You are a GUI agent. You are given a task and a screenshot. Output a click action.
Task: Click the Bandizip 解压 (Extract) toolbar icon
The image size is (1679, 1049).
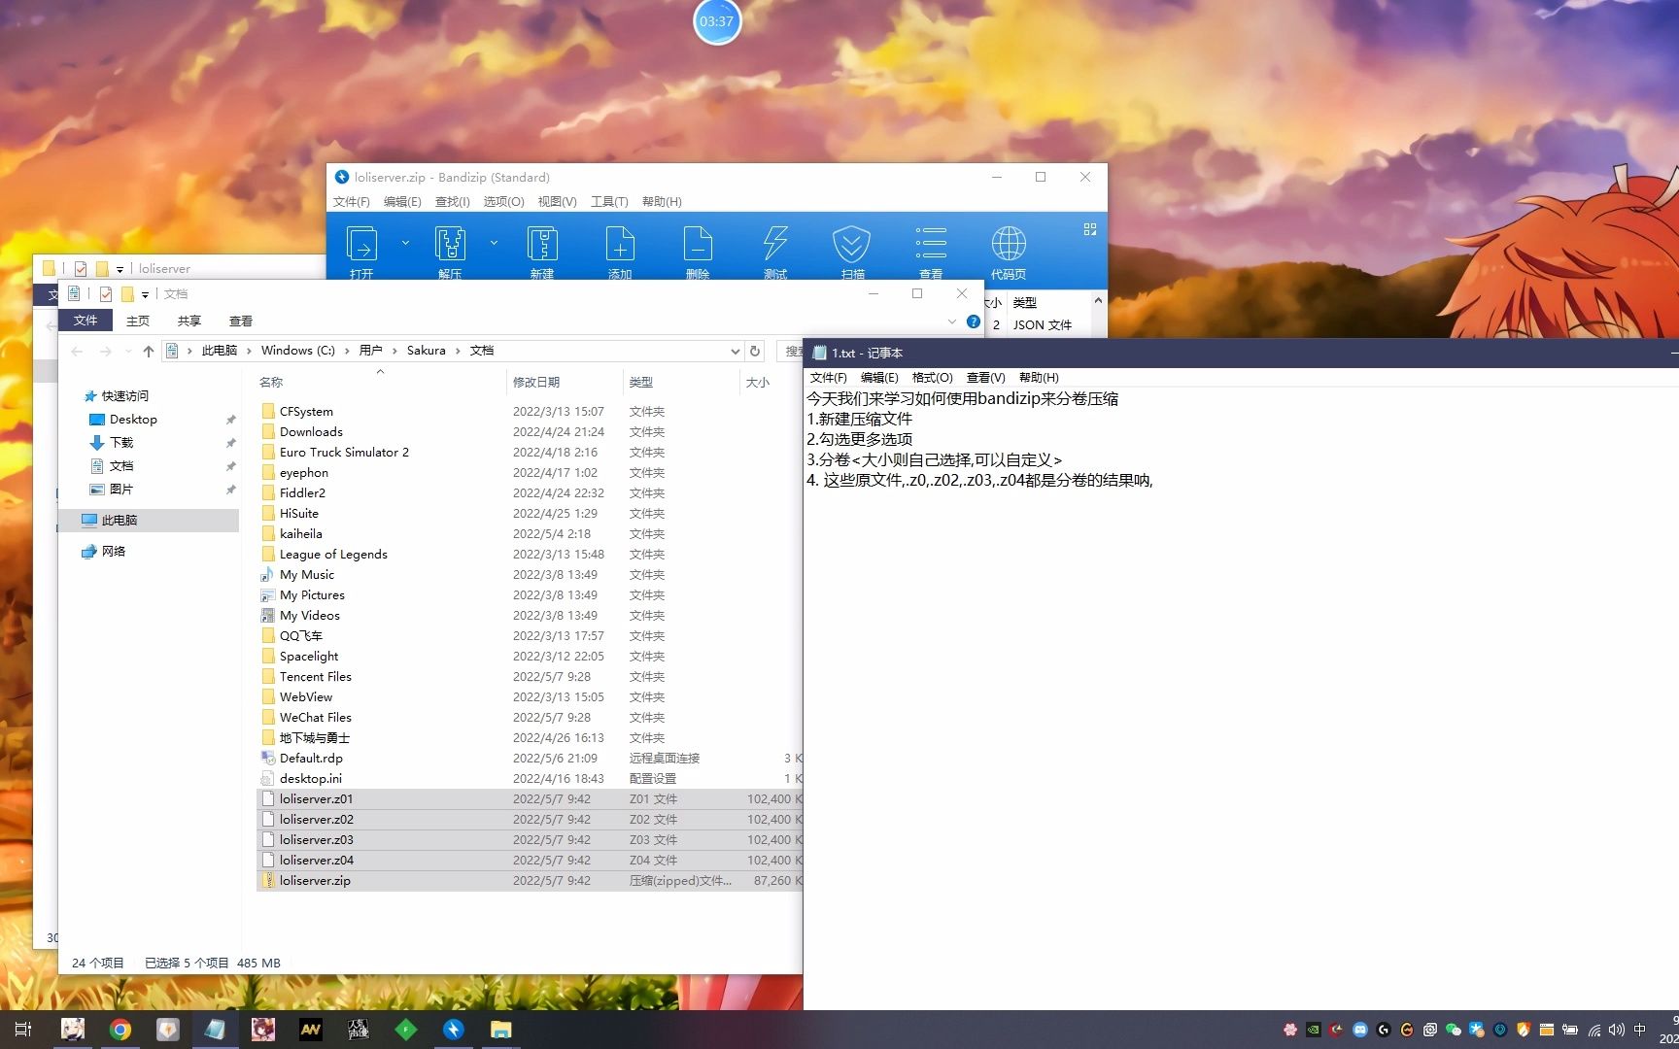pos(450,244)
